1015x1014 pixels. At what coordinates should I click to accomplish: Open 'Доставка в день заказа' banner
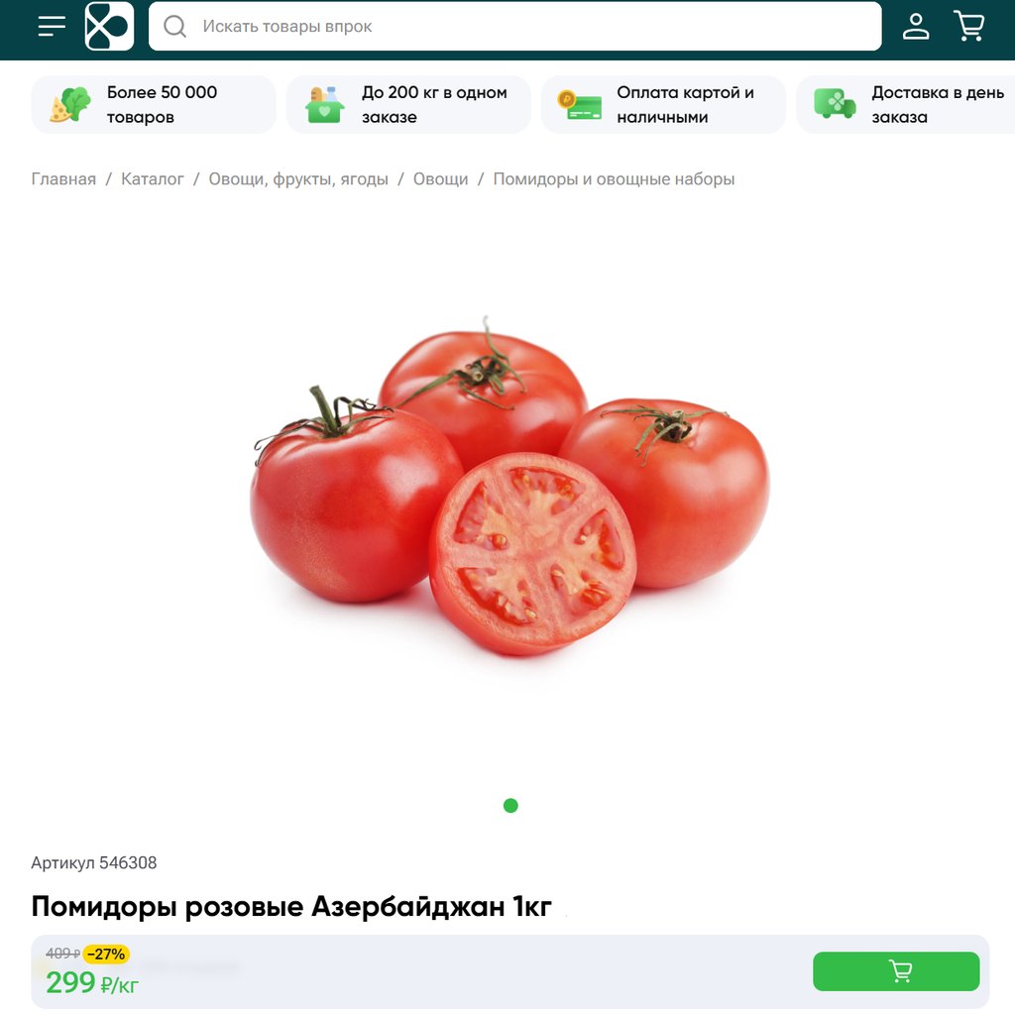(906, 104)
